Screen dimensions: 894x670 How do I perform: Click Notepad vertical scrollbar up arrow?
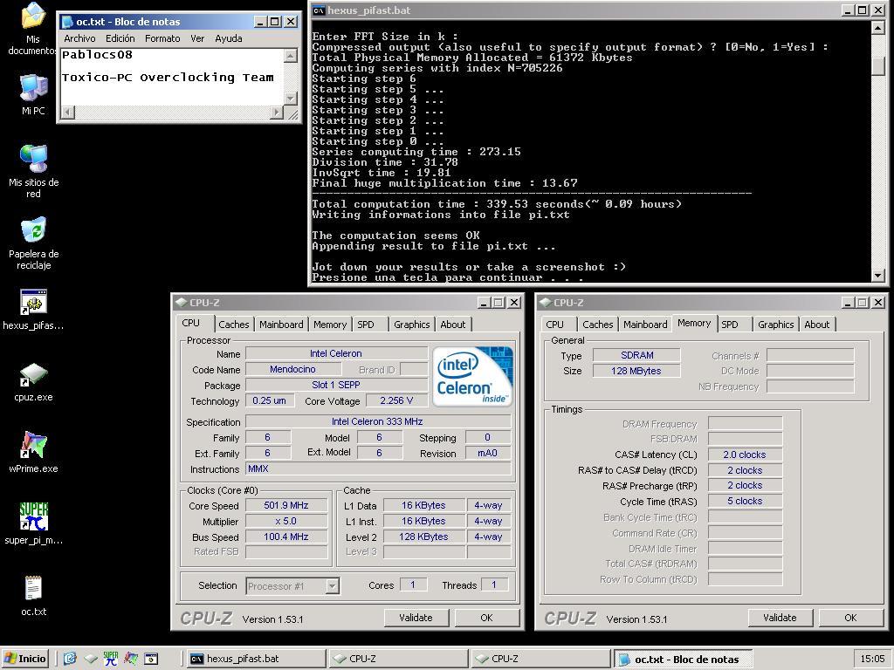(x=290, y=55)
